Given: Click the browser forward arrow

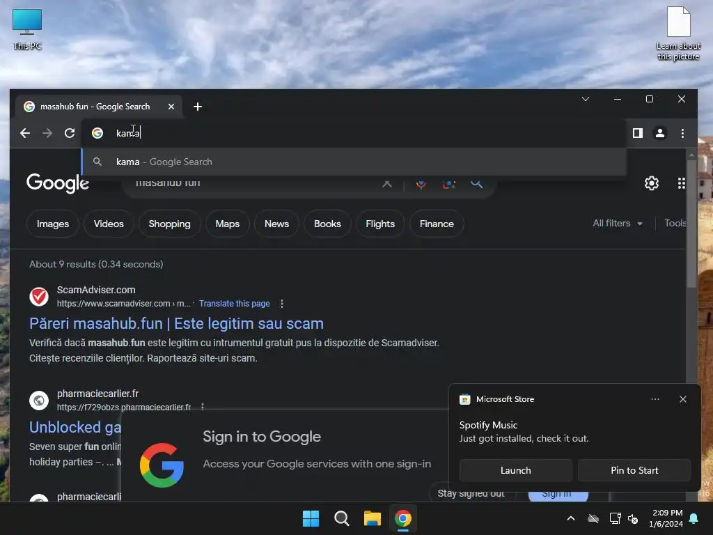Looking at the screenshot, I should click(47, 133).
